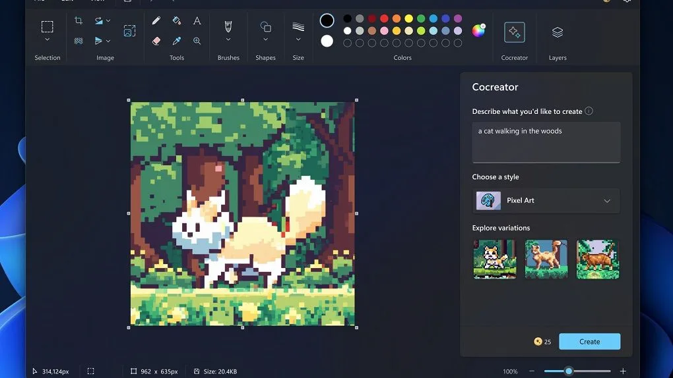Select the Fill bucket tool
The height and width of the screenshot is (378, 673).
[x=176, y=20]
